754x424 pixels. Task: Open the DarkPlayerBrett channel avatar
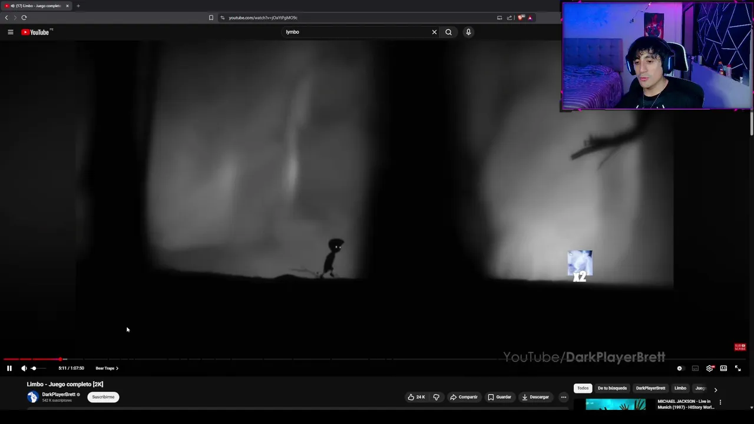(32, 397)
